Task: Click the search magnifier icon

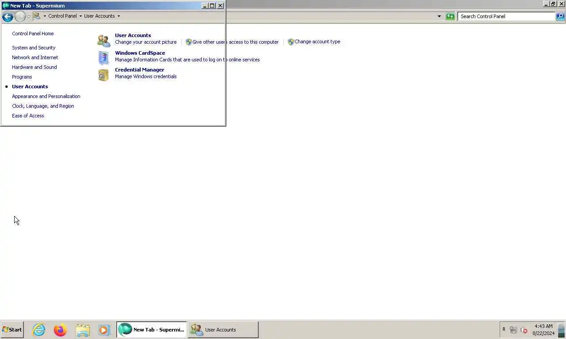Action: click(560, 16)
